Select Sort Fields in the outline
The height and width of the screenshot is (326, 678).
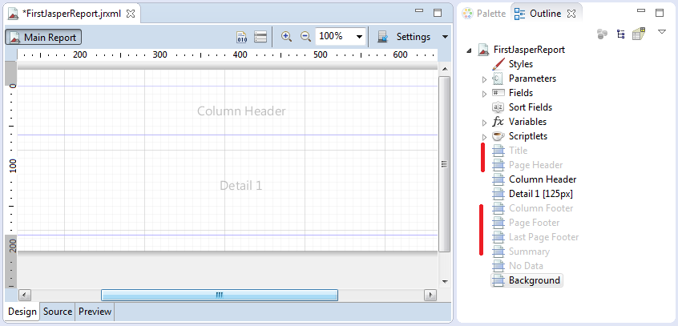pos(531,107)
